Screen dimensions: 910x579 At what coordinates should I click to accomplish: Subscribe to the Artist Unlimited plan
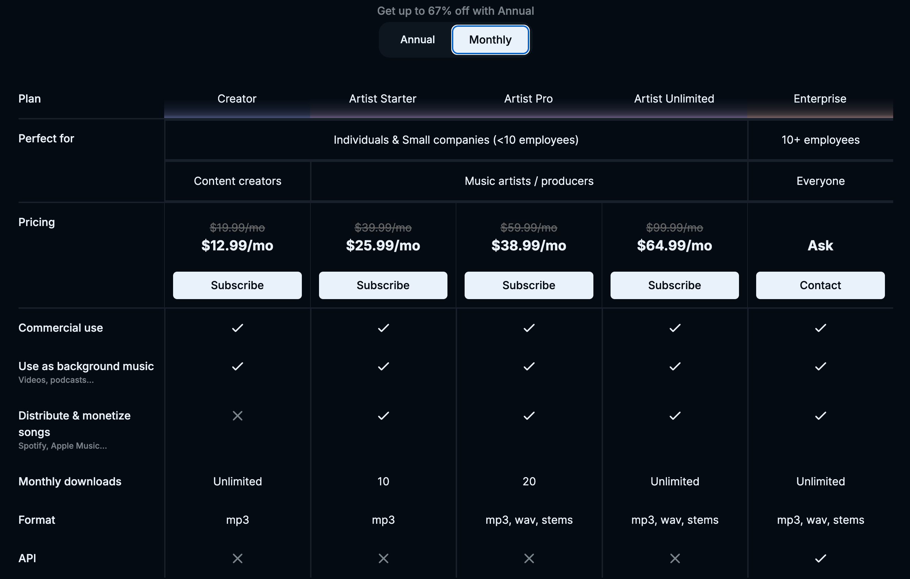(674, 285)
